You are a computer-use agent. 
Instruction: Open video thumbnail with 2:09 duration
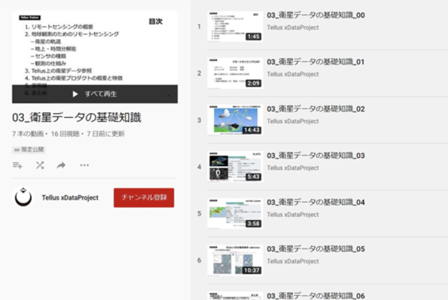click(235, 73)
